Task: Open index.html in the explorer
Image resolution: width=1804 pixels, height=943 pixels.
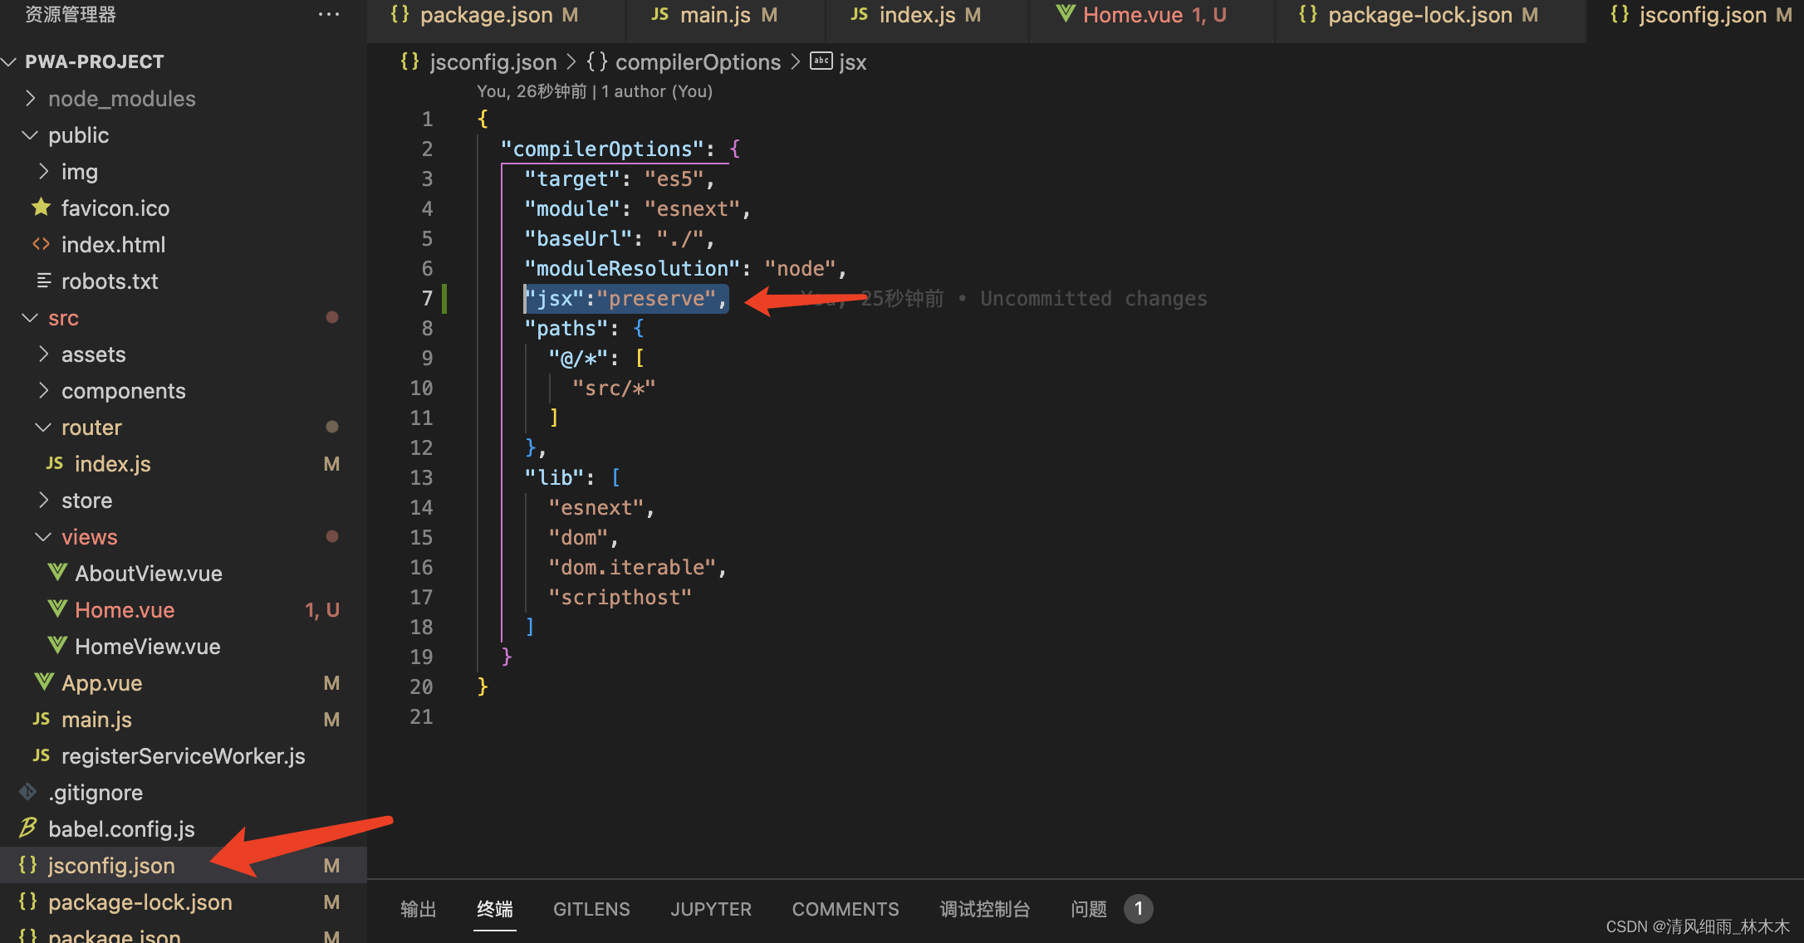Action: (x=114, y=244)
